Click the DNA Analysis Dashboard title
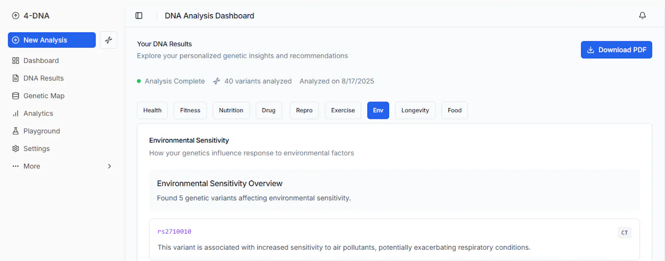The image size is (665, 261). (209, 16)
